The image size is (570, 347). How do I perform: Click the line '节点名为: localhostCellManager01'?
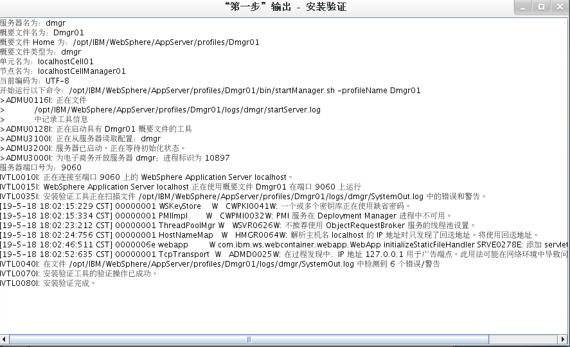tap(63, 71)
